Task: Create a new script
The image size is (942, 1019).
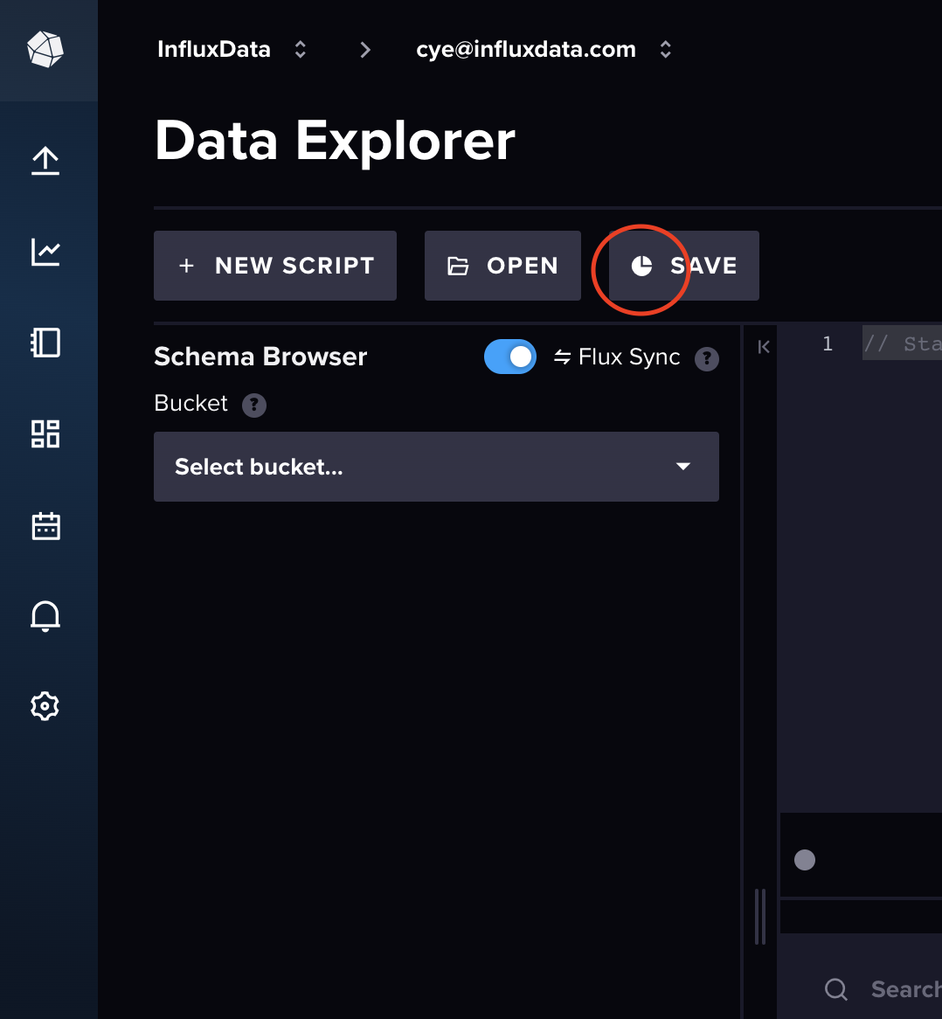Action: pos(274,266)
